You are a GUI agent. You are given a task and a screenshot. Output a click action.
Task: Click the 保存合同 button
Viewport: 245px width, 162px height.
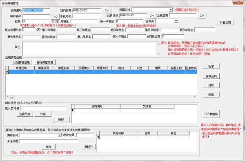pyautogui.click(x=211, y=76)
